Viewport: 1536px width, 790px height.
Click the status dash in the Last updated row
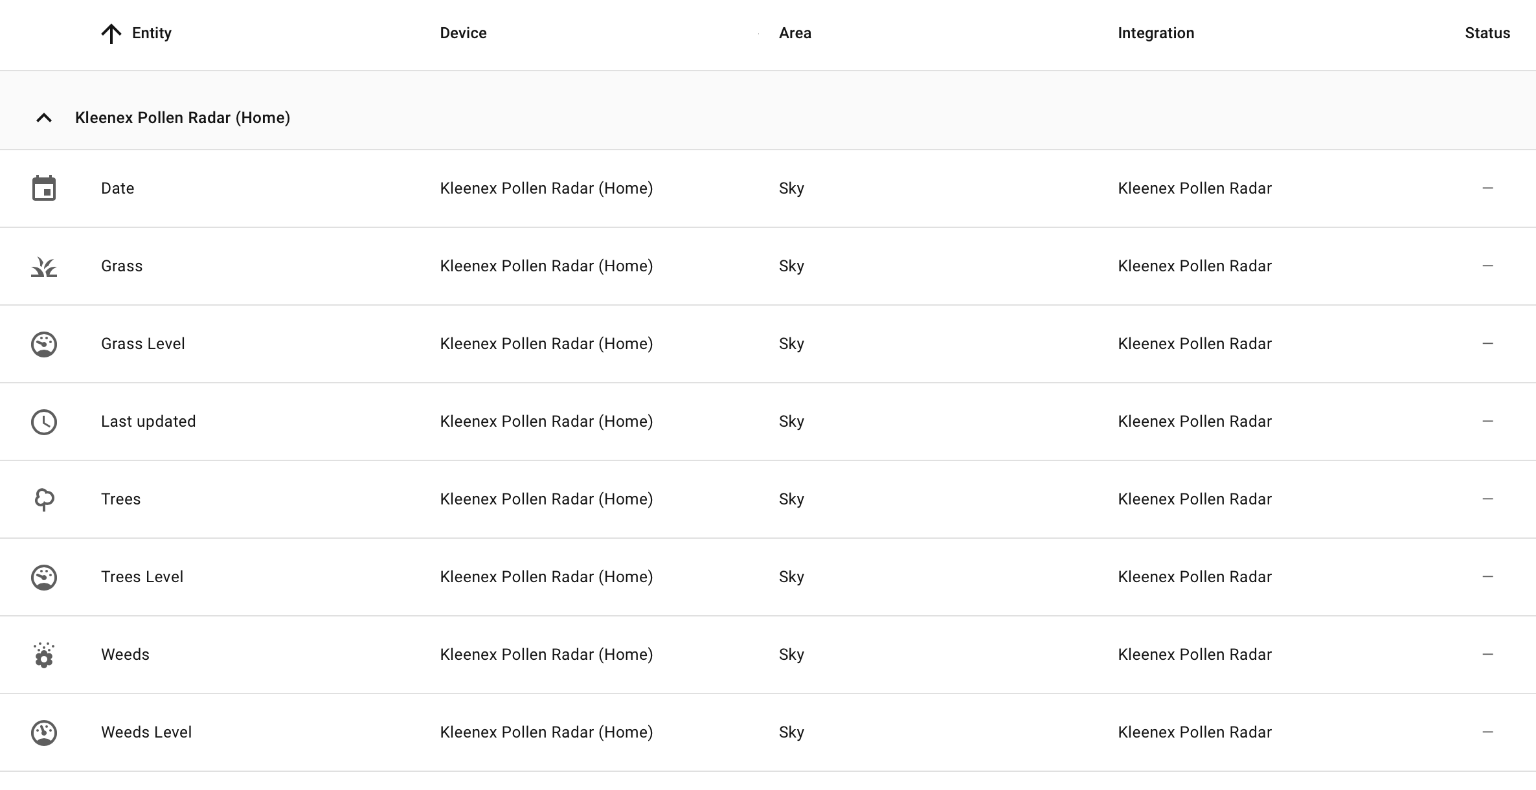click(1487, 422)
